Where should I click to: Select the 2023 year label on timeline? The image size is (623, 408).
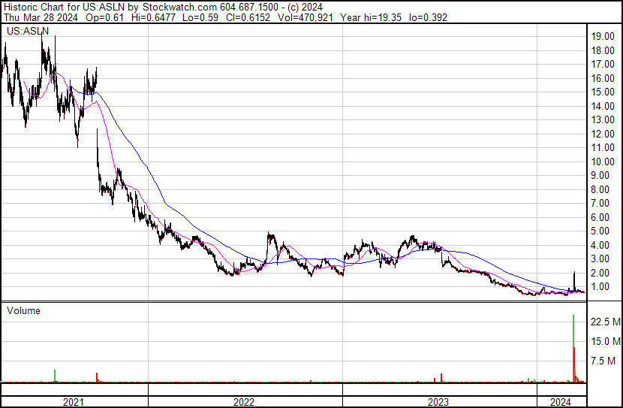click(438, 402)
